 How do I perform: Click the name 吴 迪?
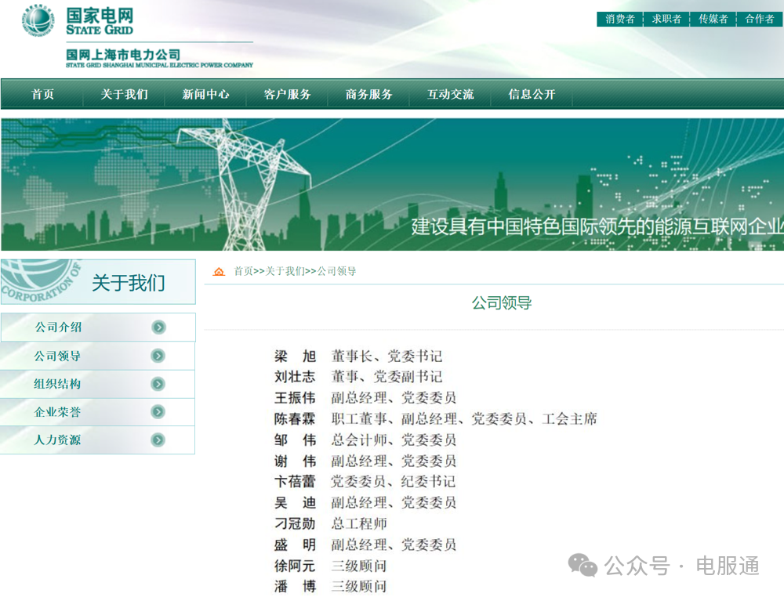click(x=295, y=502)
